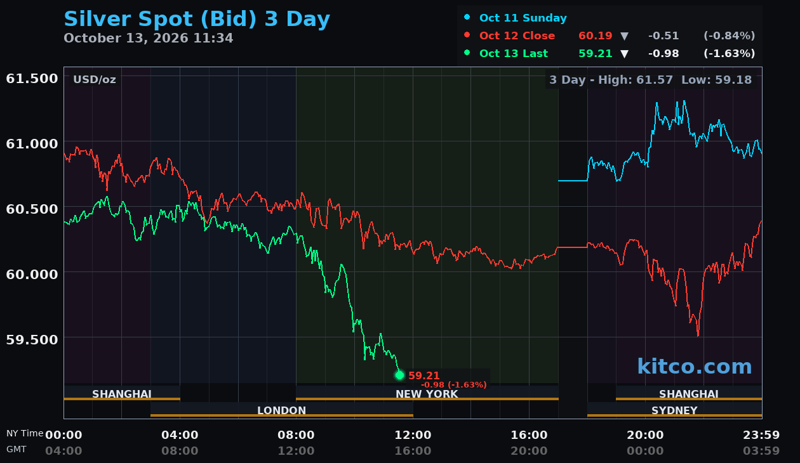Click the -0.51 change value
This screenshot has width=800, height=463.
click(x=663, y=36)
